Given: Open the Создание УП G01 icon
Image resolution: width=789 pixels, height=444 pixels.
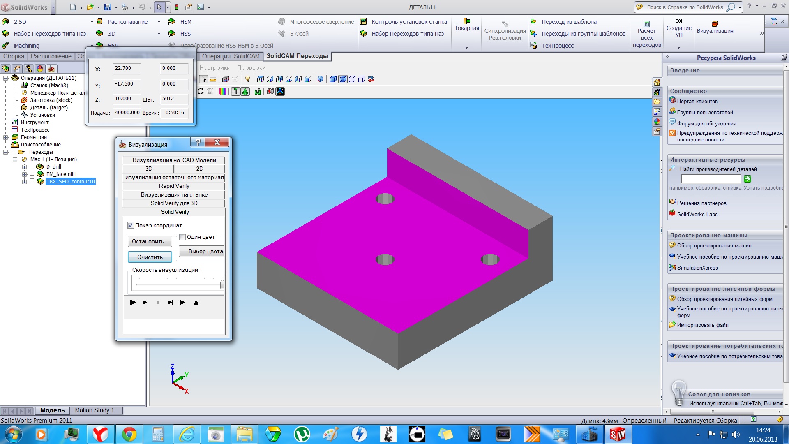Looking at the screenshot, I should pos(678,21).
